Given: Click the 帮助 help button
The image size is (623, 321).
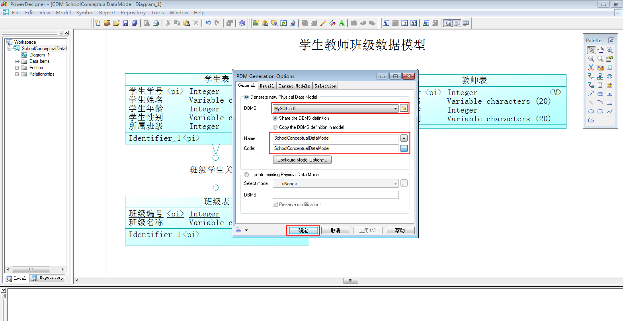Looking at the screenshot, I should pyautogui.click(x=400, y=231).
